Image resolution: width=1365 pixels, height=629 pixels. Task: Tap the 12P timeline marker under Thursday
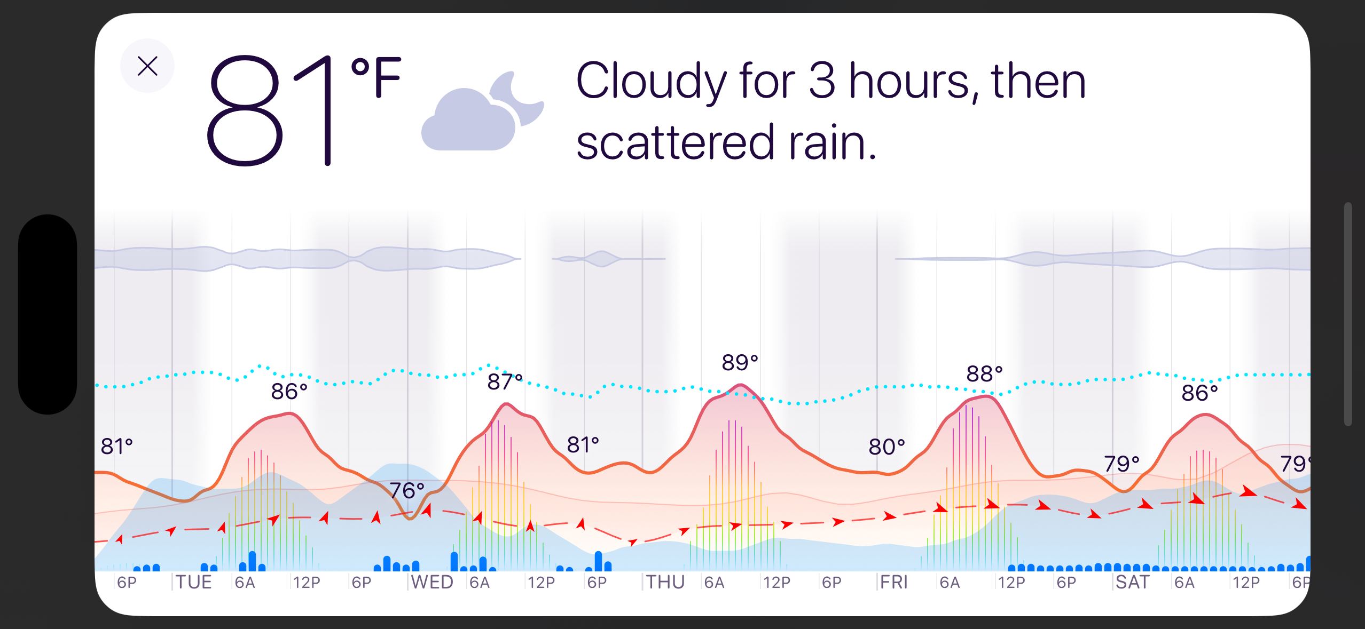777,582
